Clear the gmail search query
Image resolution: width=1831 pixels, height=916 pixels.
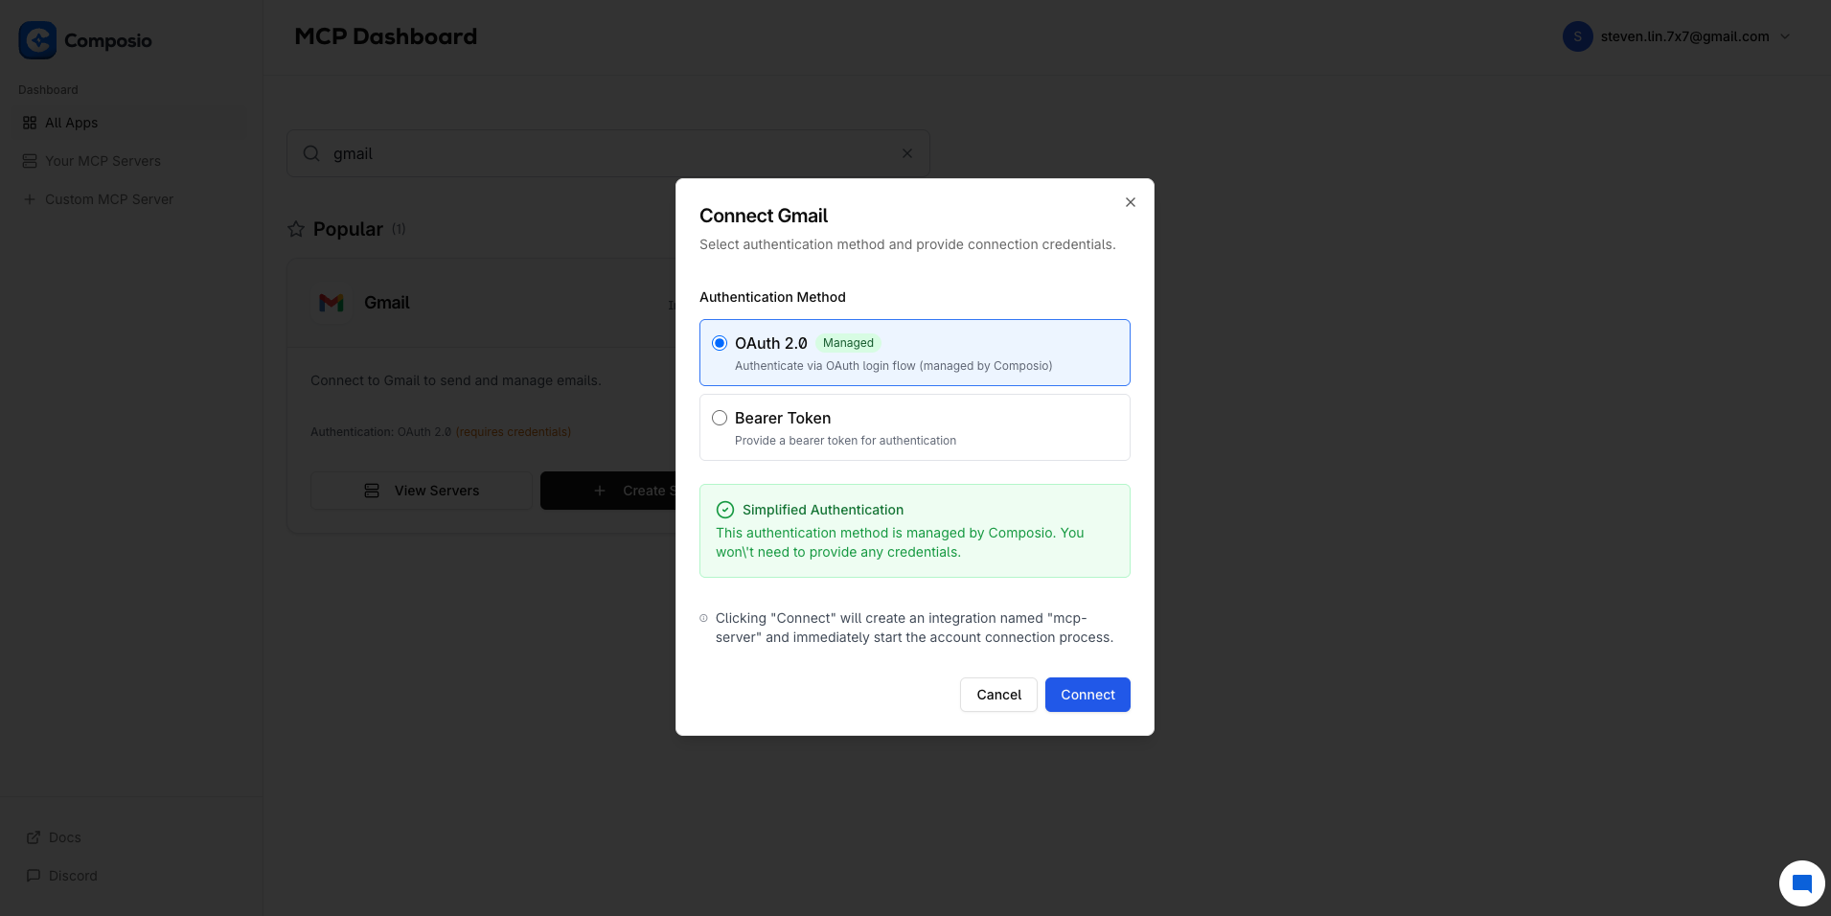pos(906,152)
